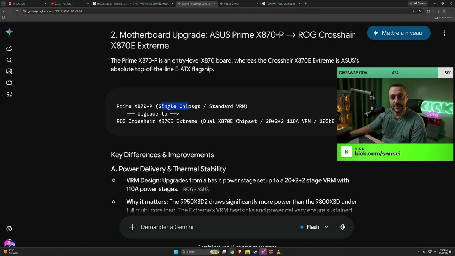Viewport: 455px width, 256px height.
Task: Switch to the 9950x3d2 price search tab
Action: coord(112,4)
